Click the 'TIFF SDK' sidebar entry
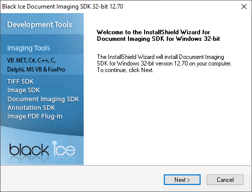The image size is (252, 192). tap(20, 82)
